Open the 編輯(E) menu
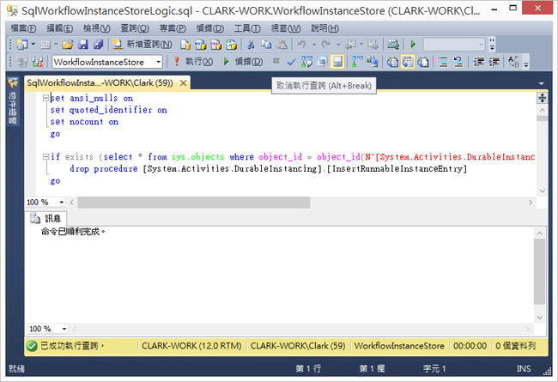This screenshot has height=382, width=558. click(x=60, y=28)
